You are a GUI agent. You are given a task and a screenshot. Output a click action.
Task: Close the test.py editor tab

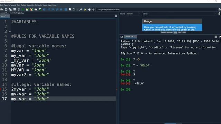[x=8, y=16]
